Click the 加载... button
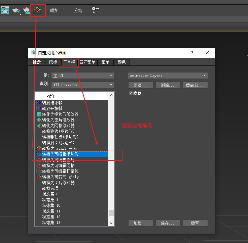This screenshot has height=243, width=248. coord(141,223)
